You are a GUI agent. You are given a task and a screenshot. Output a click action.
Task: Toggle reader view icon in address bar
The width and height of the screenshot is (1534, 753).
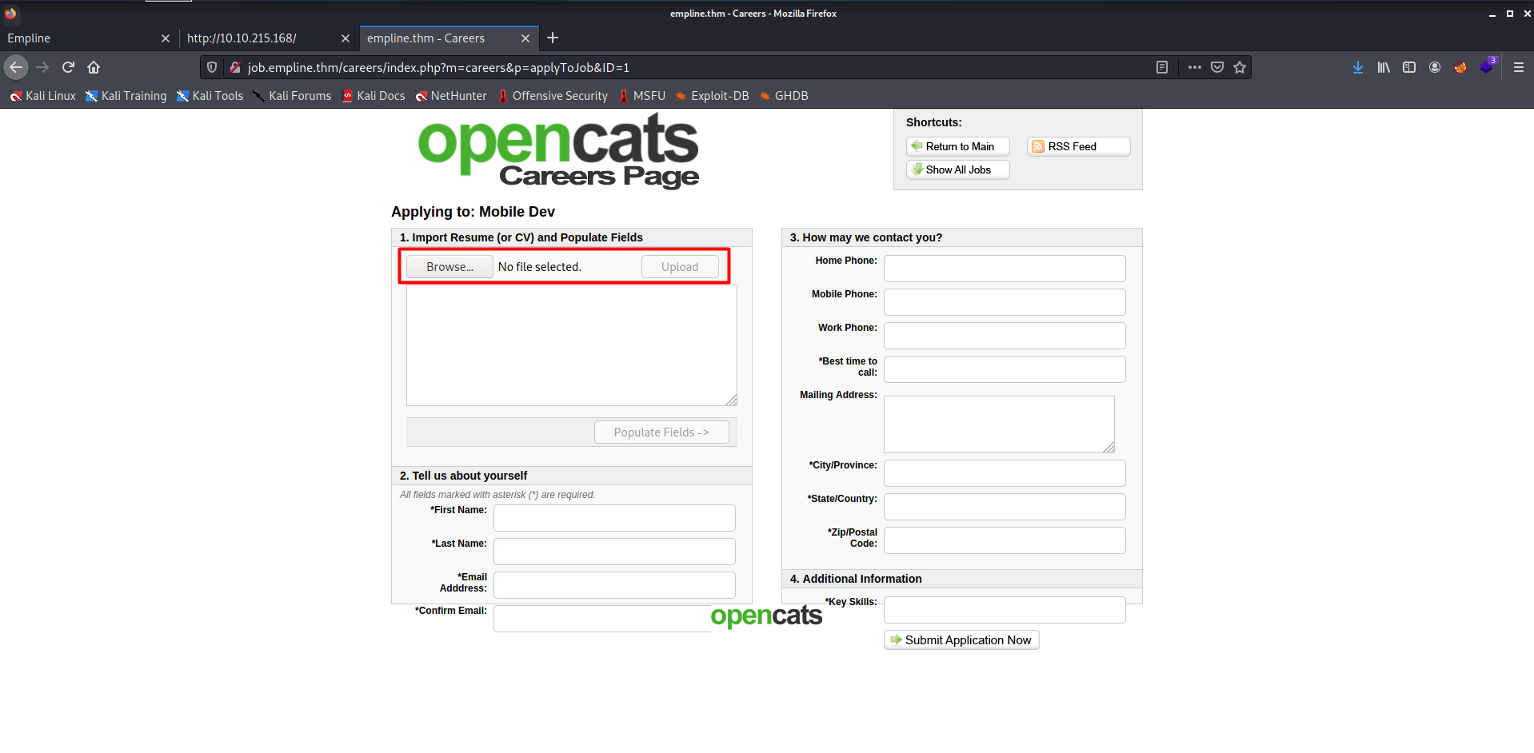[x=1162, y=67]
